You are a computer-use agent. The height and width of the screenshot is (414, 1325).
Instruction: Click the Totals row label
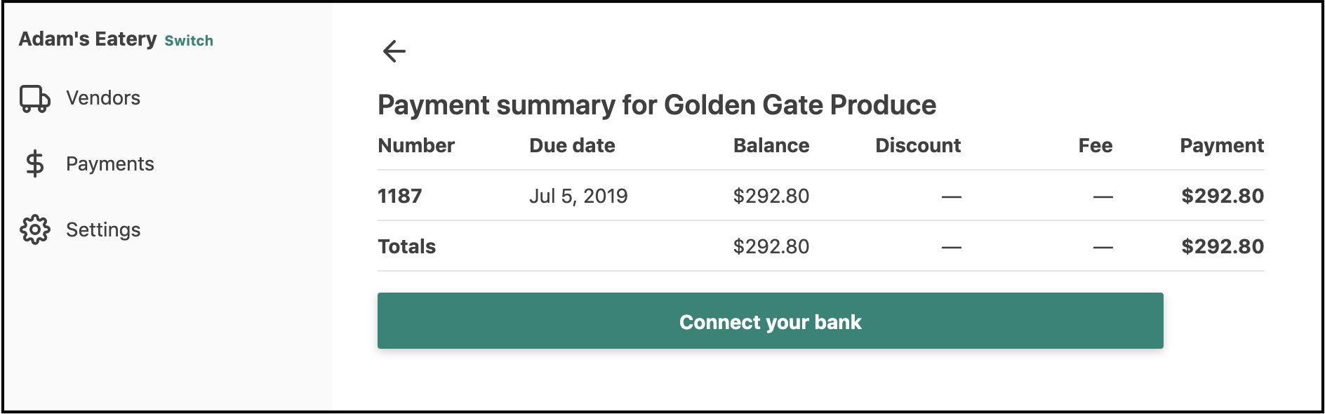407,246
